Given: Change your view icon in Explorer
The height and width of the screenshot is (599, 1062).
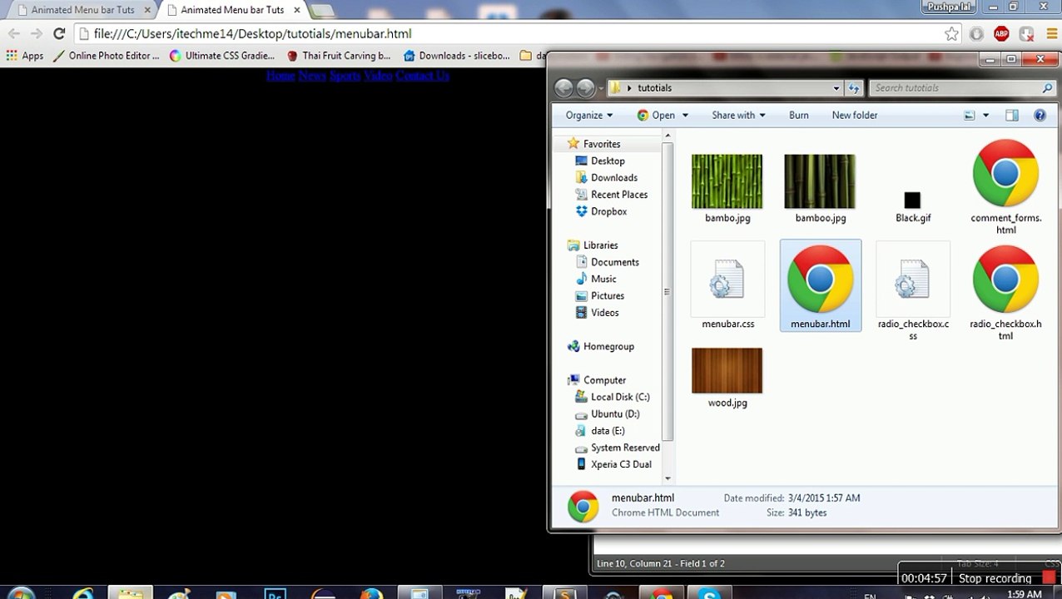Looking at the screenshot, I should 970,116.
